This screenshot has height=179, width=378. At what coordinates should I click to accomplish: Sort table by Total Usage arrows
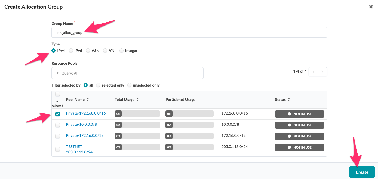tap(137, 100)
